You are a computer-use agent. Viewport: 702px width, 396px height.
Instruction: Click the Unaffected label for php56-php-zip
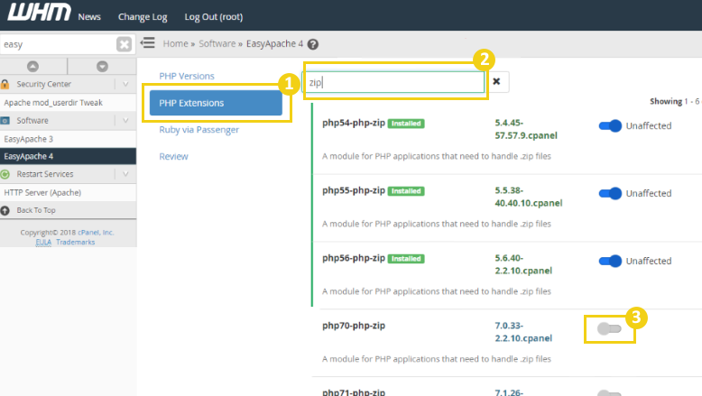[x=648, y=261]
